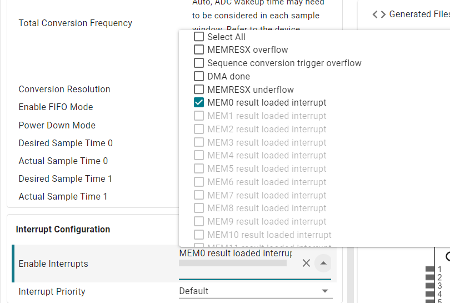Click the MEM10 result loaded interrupt checkbox
This screenshot has width=450, height=303.
tap(199, 235)
